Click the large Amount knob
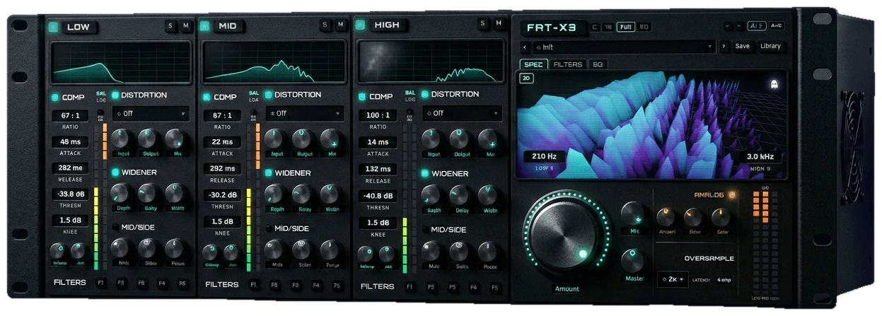This screenshot has width=882, height=316. [565, 235]
